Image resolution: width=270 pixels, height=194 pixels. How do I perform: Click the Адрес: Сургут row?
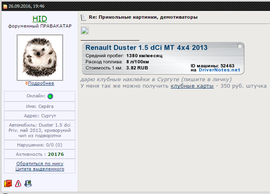[40, 116]
